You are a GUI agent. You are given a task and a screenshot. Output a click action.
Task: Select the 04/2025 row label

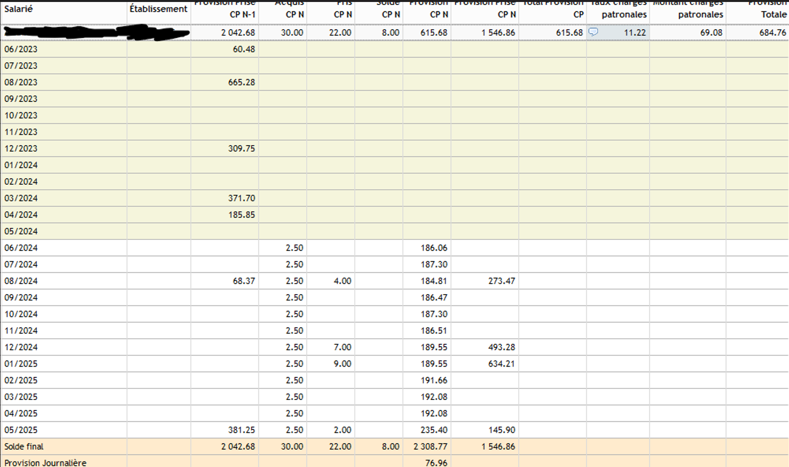click(21, 413)
